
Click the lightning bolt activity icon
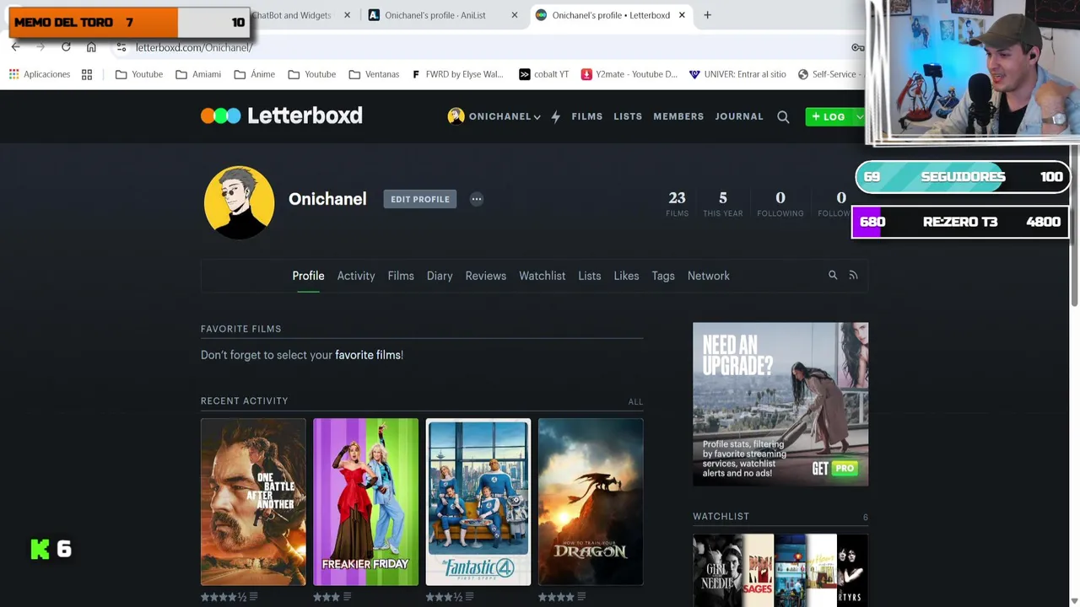coord(555,117)
